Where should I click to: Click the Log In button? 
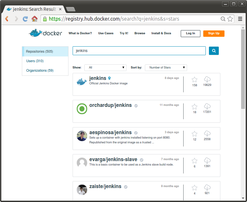pyautogui.click(x=191, y=33)
